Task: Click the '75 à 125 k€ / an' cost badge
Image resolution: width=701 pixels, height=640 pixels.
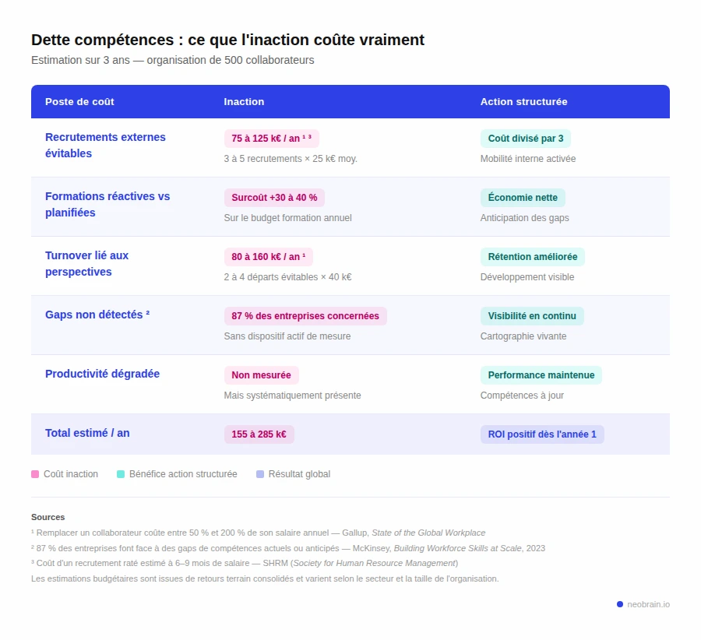Action: pyautogui.click(x=271, y=138)
